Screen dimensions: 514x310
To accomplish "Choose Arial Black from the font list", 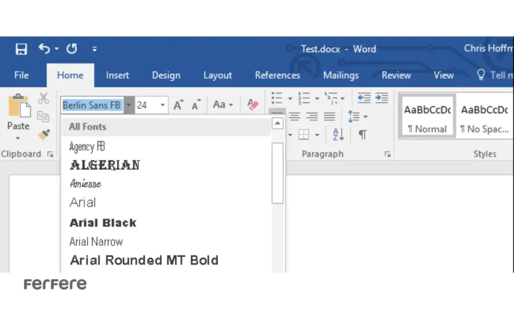I will pyautogui.click(x=103, y=223).
